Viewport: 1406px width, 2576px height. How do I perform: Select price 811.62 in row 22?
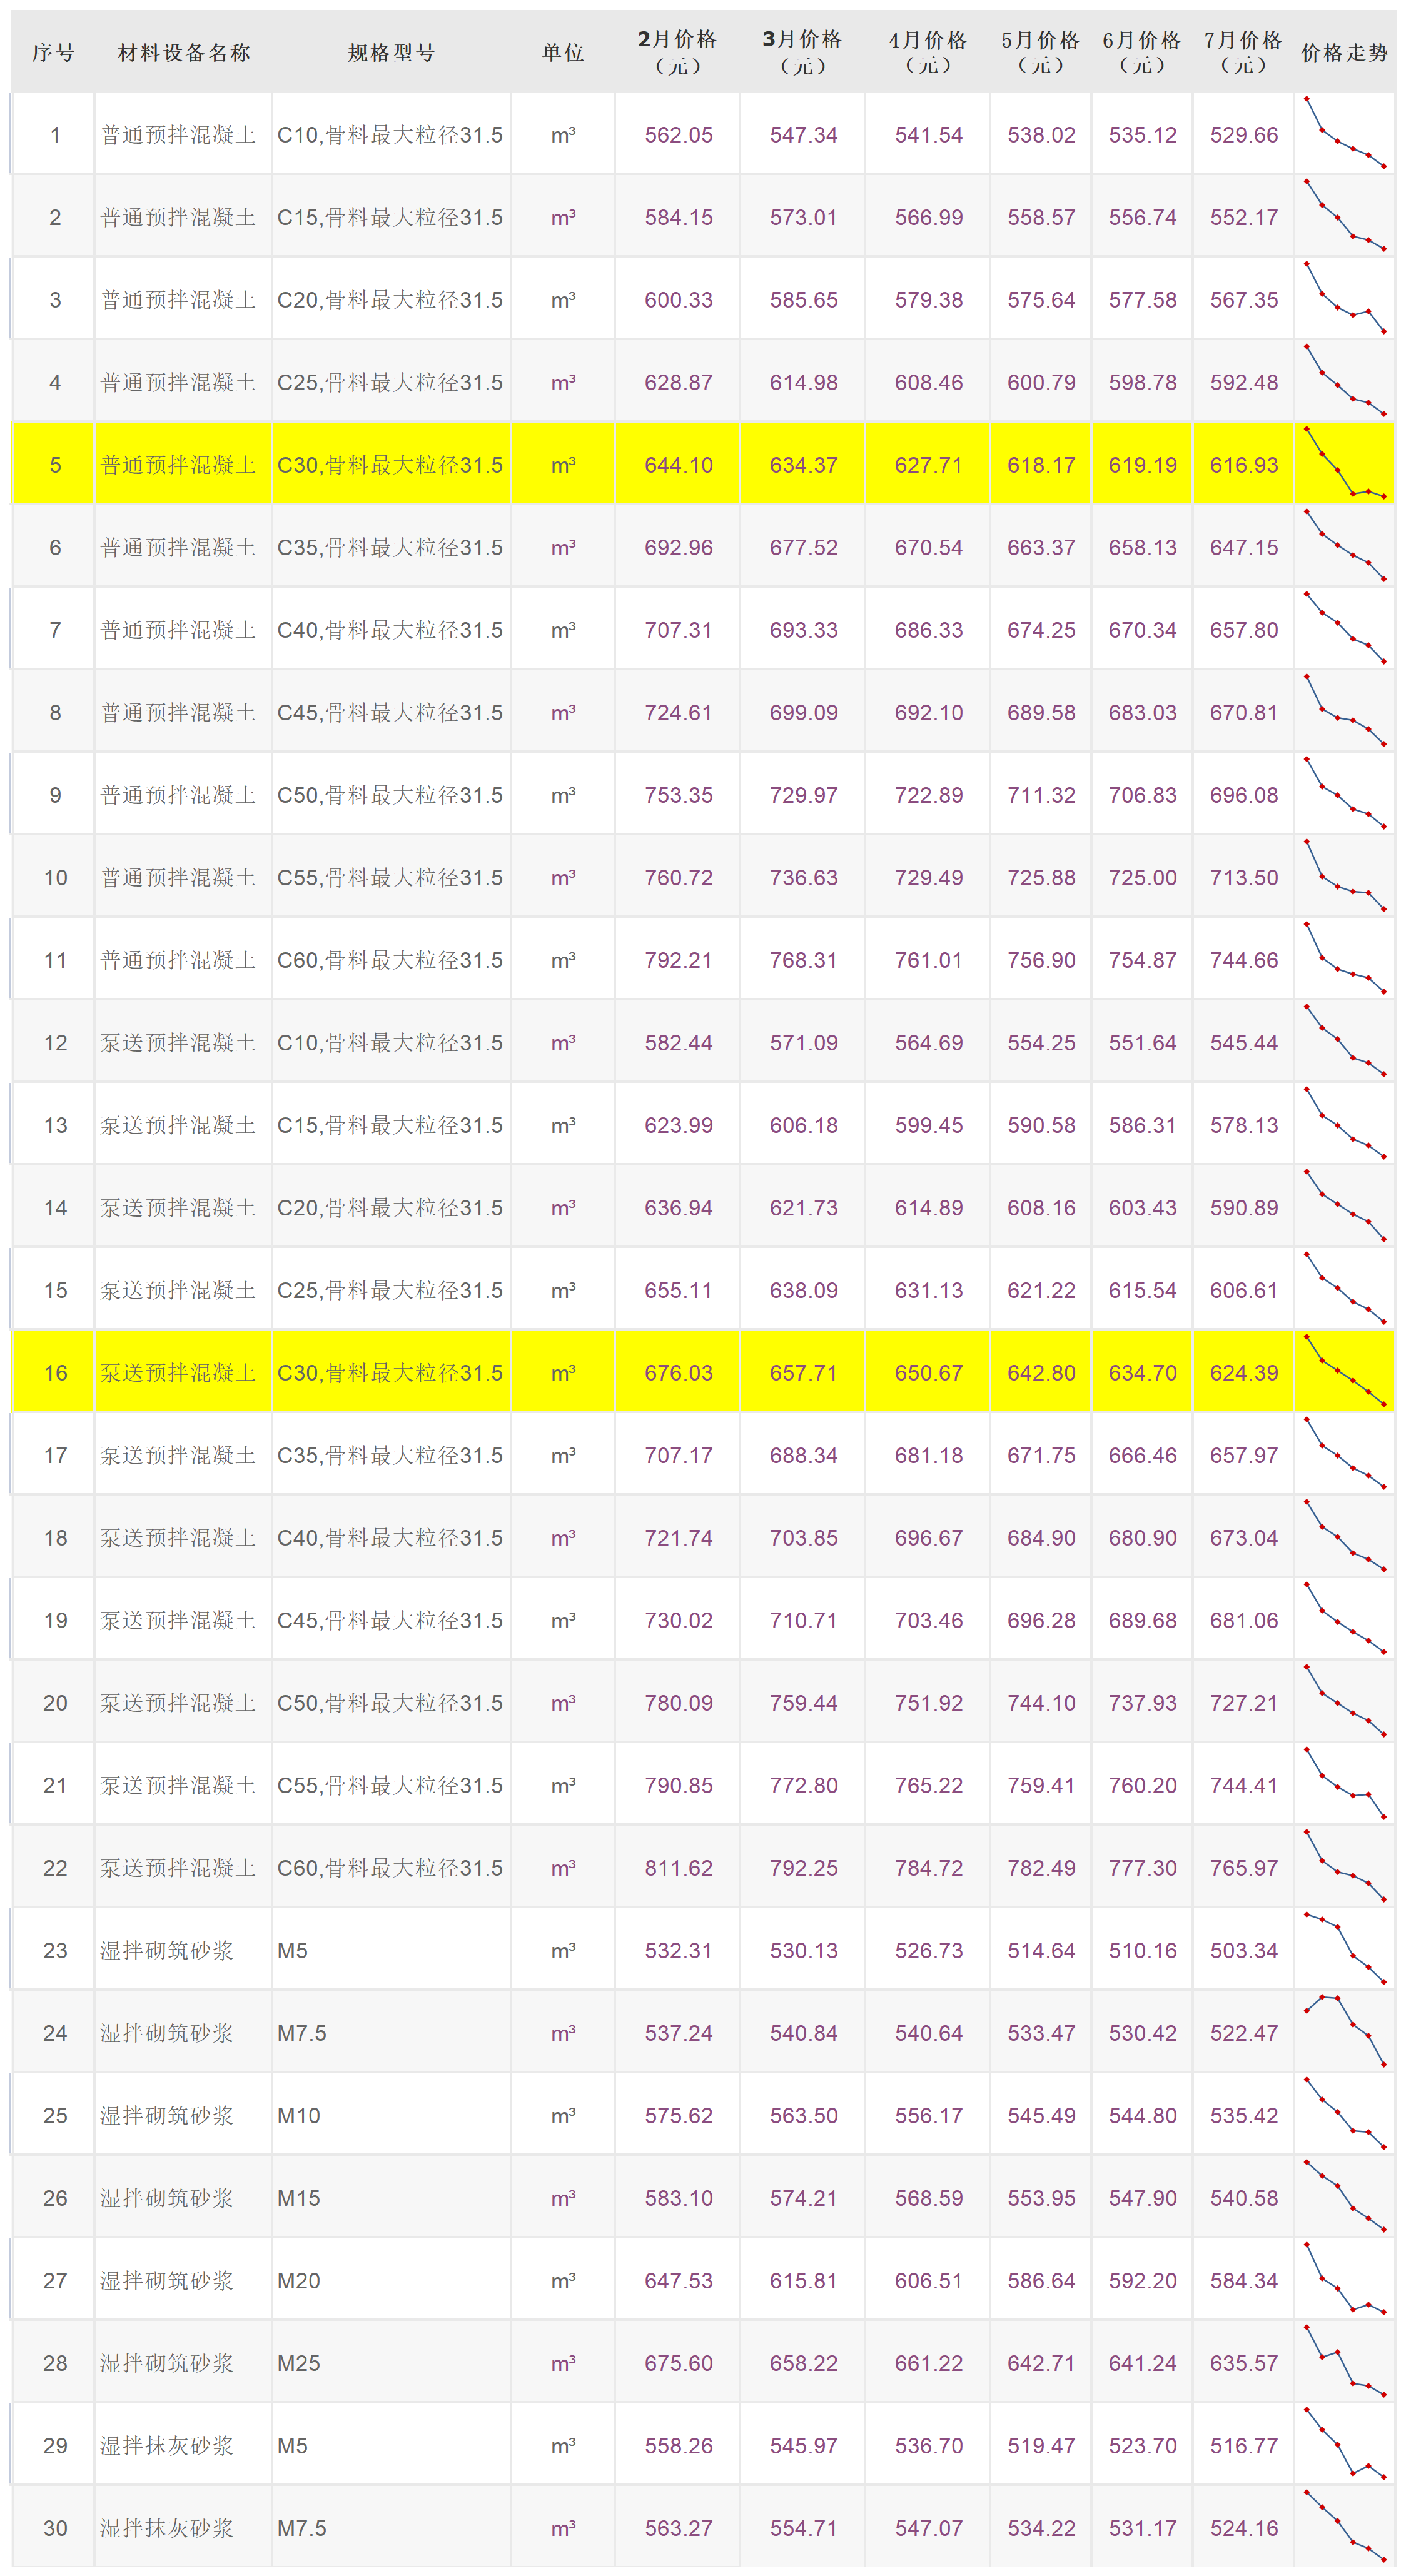coord(678,1868)
